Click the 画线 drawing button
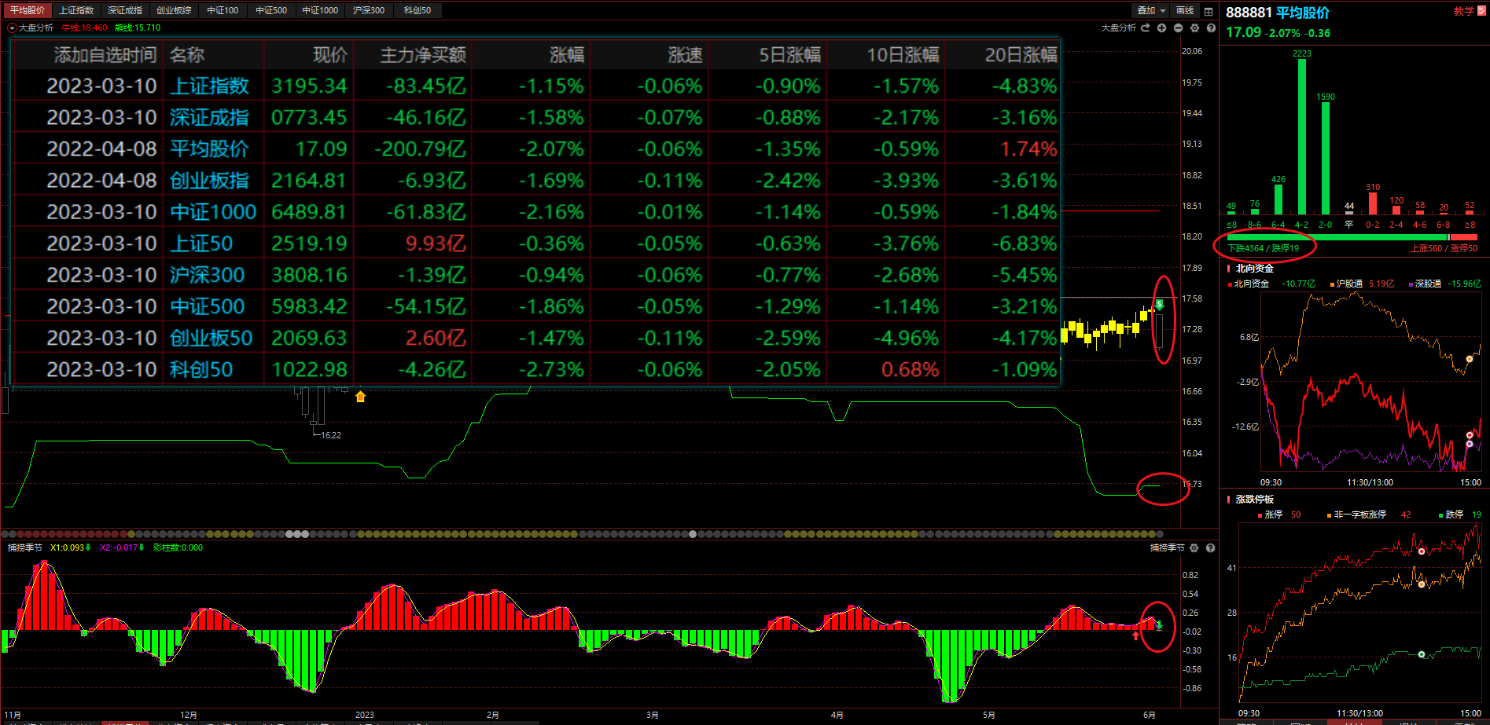The width and height of the screenshot is (1490, 725). coord(1185,10)
